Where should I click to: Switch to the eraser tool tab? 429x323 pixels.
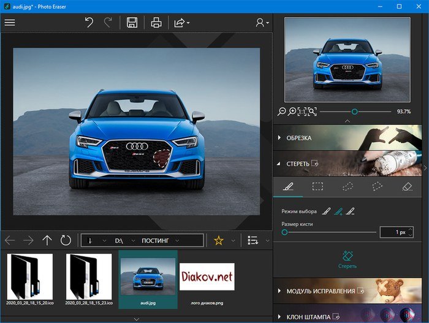tap(406, 187)
